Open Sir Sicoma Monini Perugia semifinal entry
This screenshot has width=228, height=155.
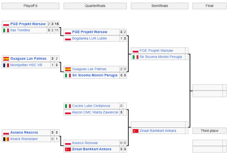[x=161, y=57]
